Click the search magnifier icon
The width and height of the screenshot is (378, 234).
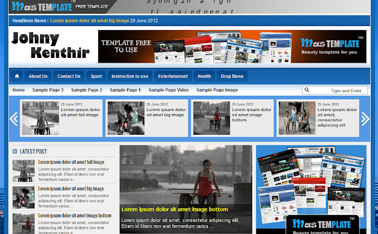pyautogui.click(x=307, y=90)
